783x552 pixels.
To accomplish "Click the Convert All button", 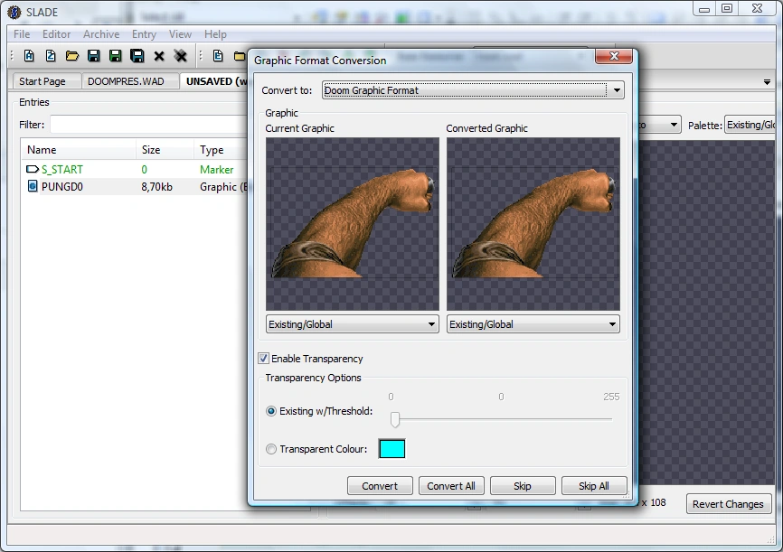I will (x=451, y=486).
